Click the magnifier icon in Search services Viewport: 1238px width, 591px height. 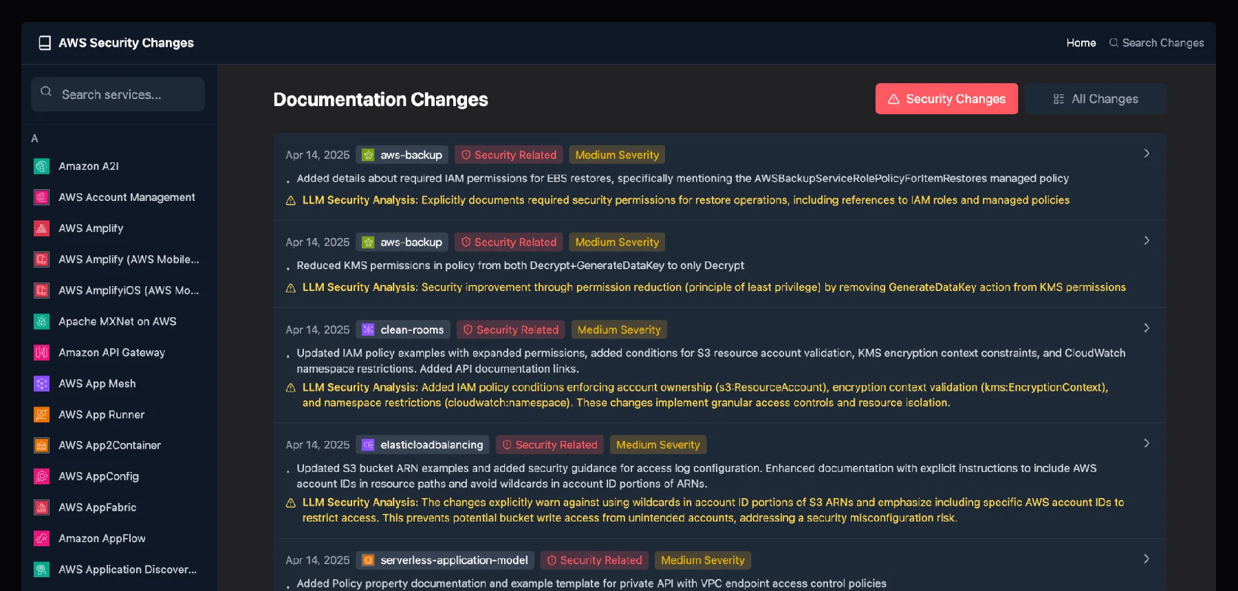coord(46,92)
